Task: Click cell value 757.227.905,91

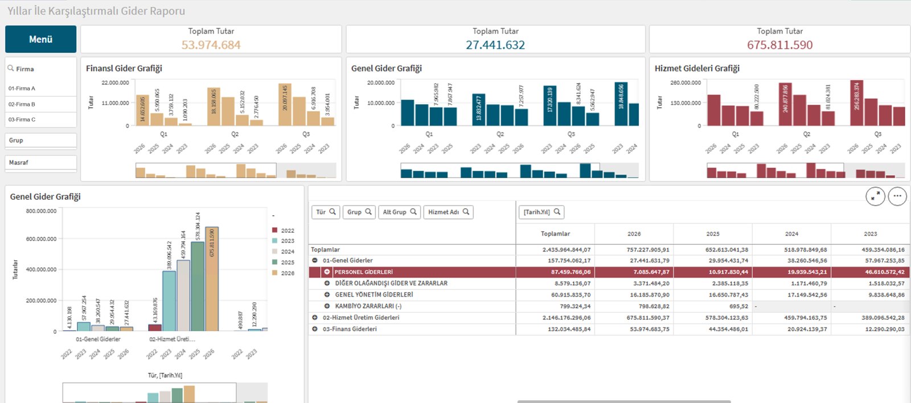Action: coord(648,249)
